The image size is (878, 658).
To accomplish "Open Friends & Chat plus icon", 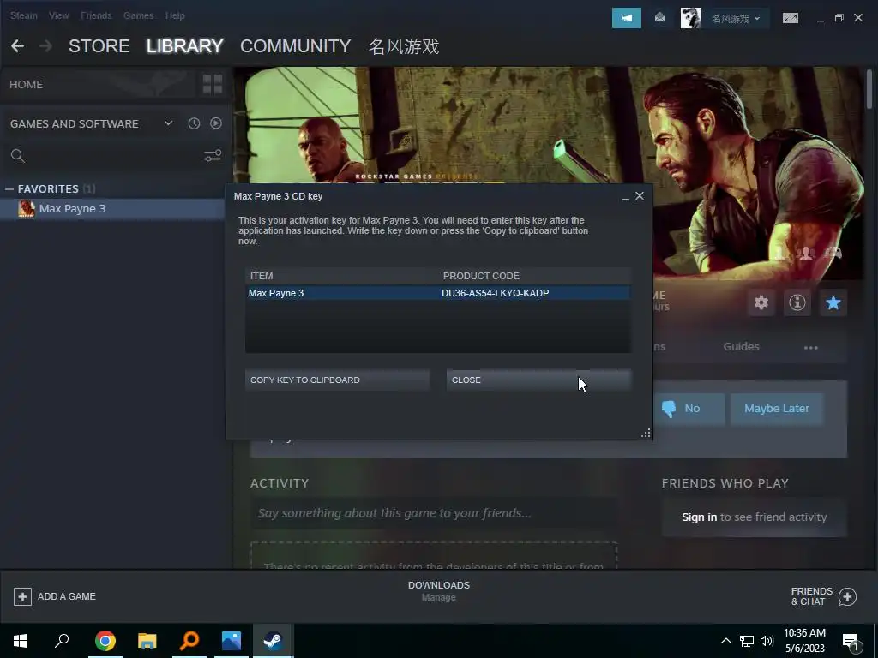I will point(847,596).
